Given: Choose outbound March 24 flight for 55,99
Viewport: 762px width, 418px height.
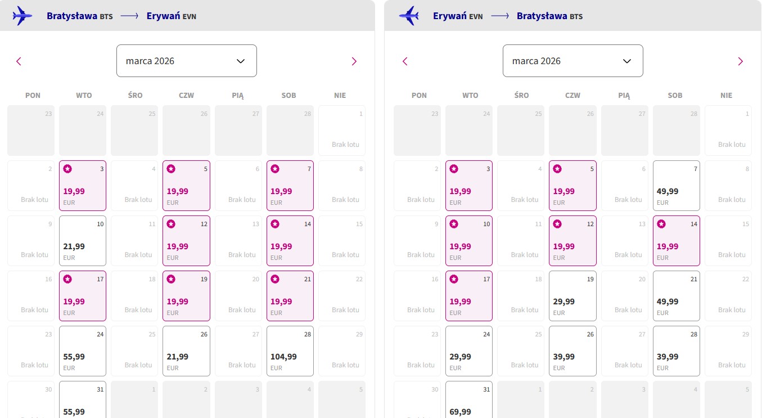Looking at the screenshot, I should point(83,351).
